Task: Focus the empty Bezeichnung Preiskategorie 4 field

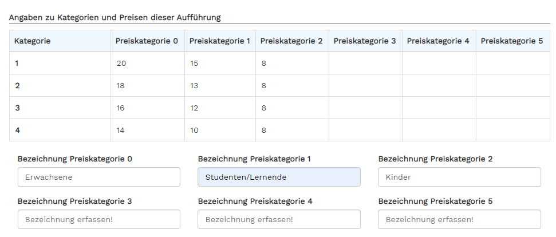Action: (x=279, y=219)
